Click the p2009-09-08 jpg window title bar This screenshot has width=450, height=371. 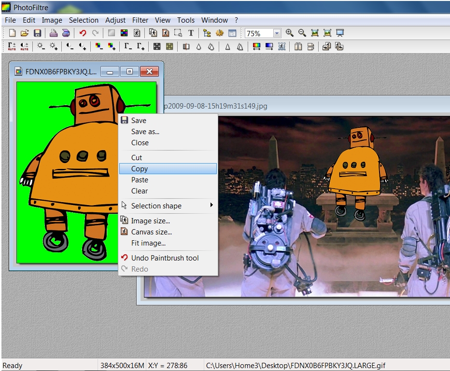point(307,106)
